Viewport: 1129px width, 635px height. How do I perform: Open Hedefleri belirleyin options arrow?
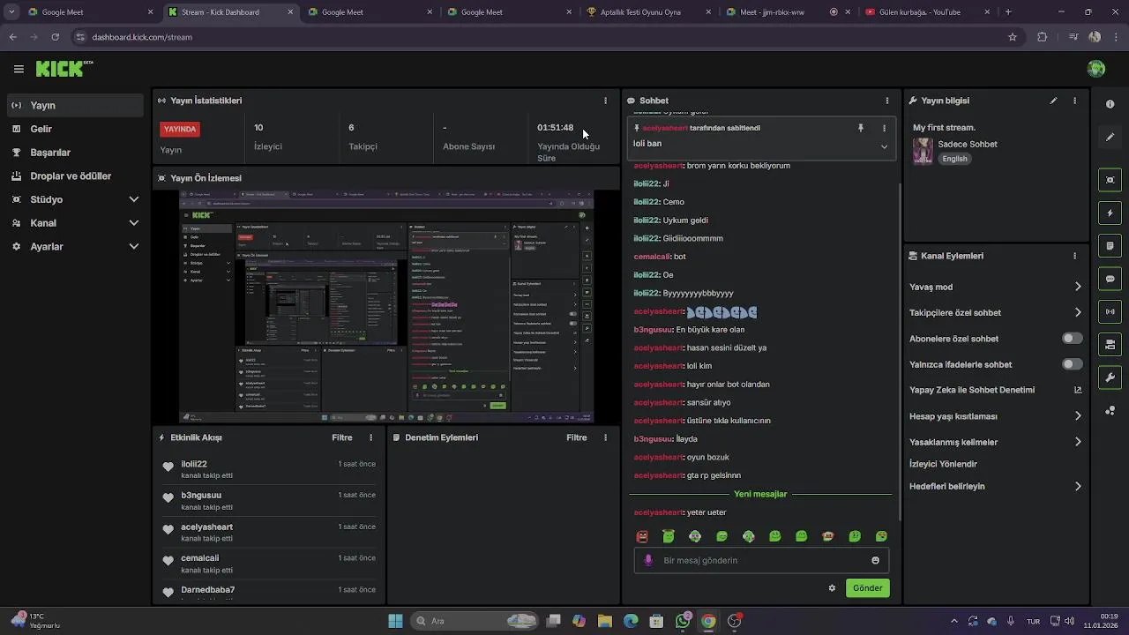tap(1078, 486)
